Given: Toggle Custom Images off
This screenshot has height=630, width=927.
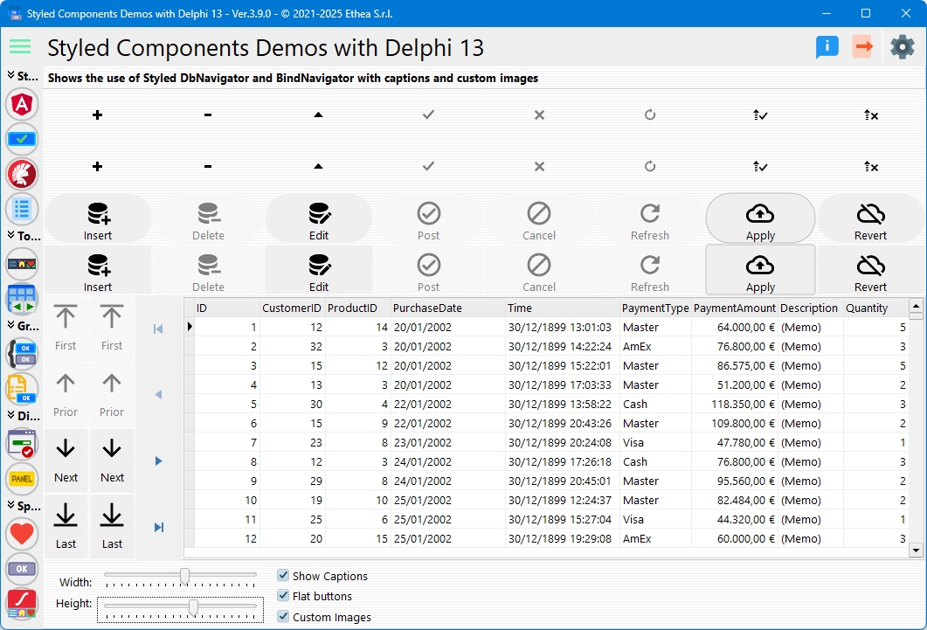Looking at the screenshot, I should coord(283,616).
